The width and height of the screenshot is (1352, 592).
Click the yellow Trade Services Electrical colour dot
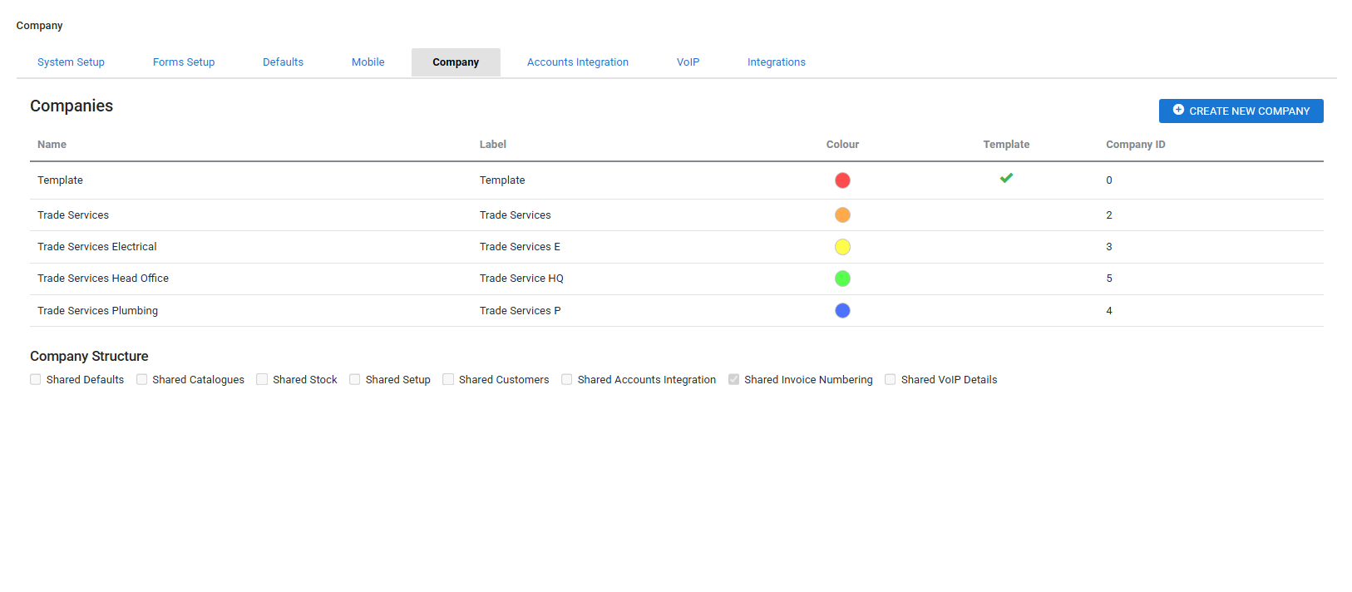pyautogui.click(x=842, y=247)
